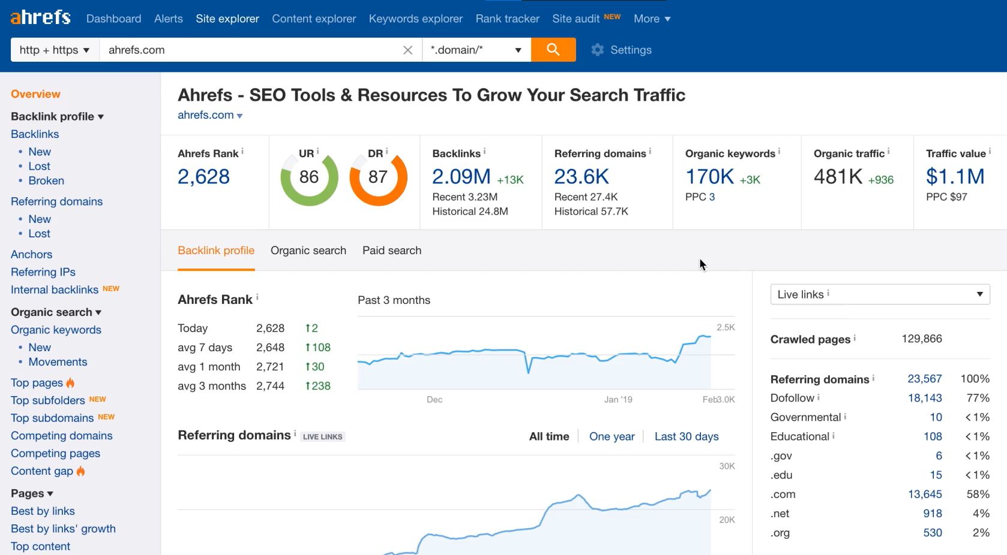This screenshot has width=1007, height=555.
Task: Open Overview in the sidebar
Action: [35, 94]
